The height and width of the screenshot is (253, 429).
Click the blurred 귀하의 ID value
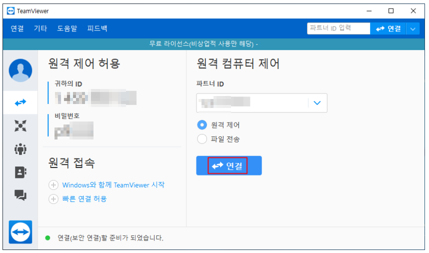tap(95, 97)
